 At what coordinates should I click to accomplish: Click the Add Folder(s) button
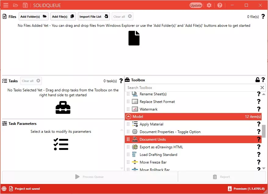click(x=33, y=16)
